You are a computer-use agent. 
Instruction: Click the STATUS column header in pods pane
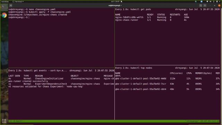(x=161, y=15)
